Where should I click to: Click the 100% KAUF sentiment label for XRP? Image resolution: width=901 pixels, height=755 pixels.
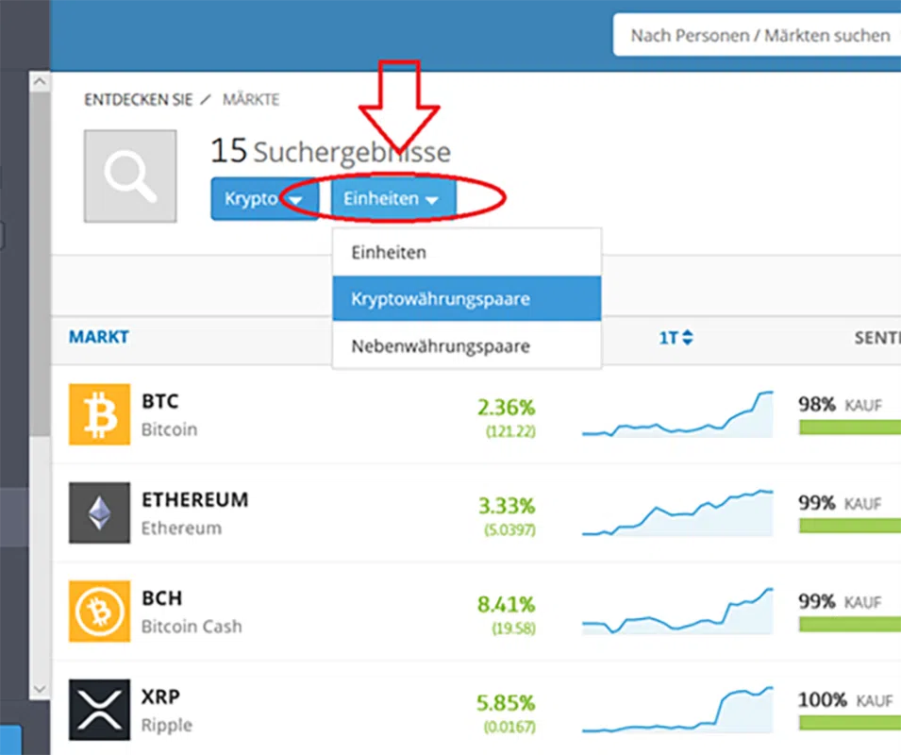(x=845, y=700)
